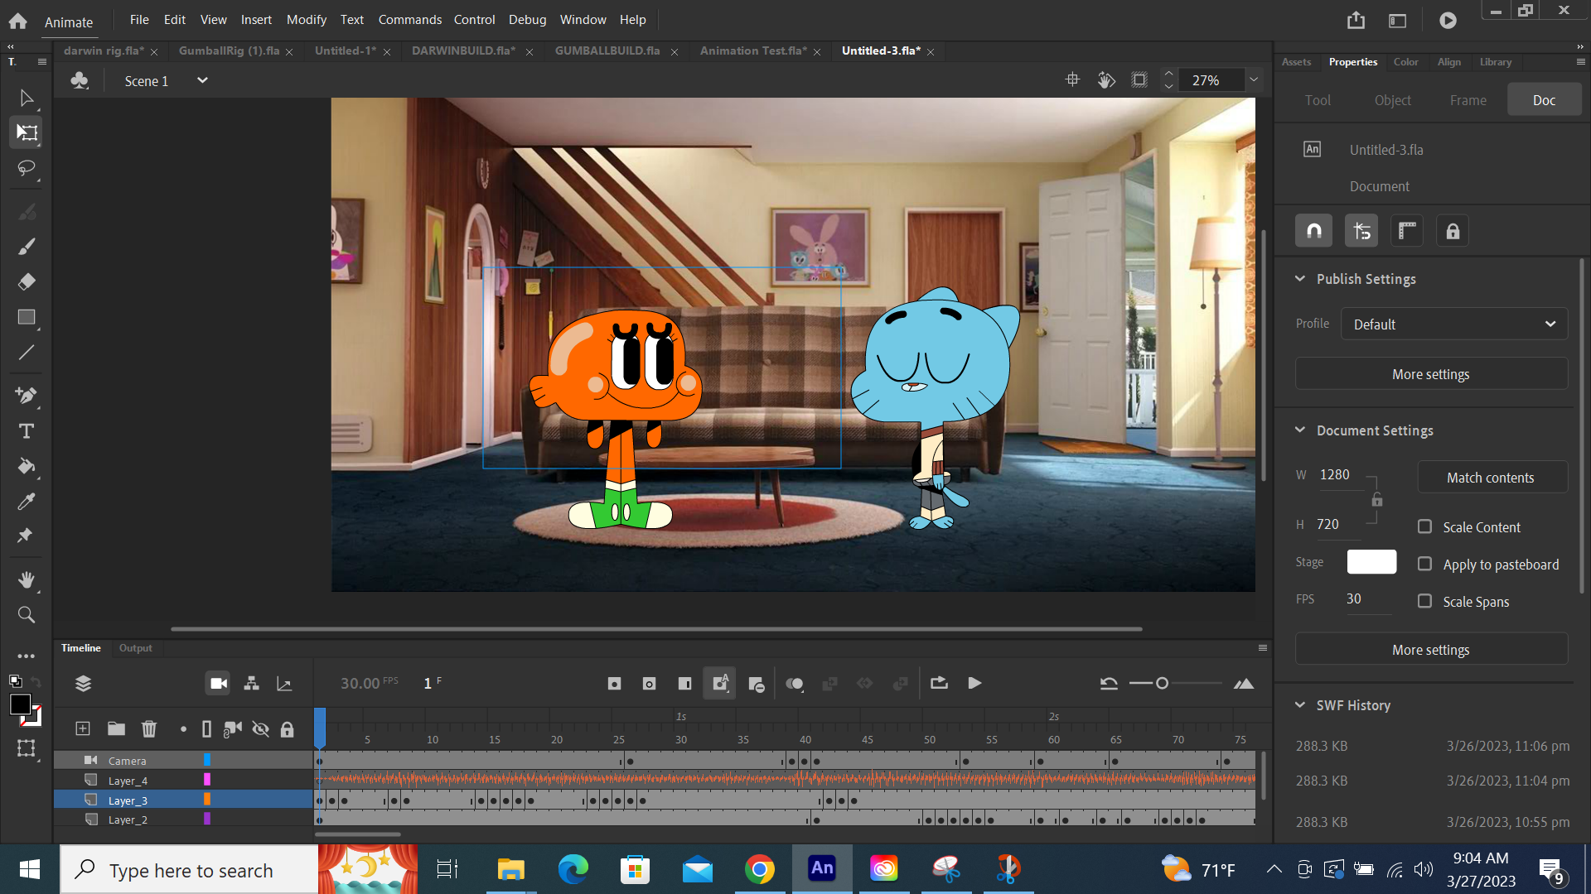
Task: Enable onion skinning in the timeline
Action: coord(794,683)
